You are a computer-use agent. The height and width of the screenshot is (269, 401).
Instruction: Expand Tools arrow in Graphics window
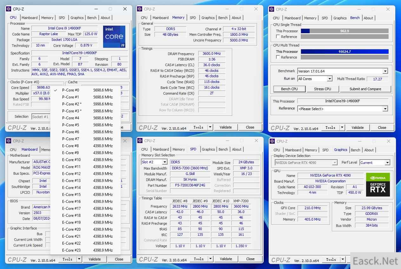(342, 260)
